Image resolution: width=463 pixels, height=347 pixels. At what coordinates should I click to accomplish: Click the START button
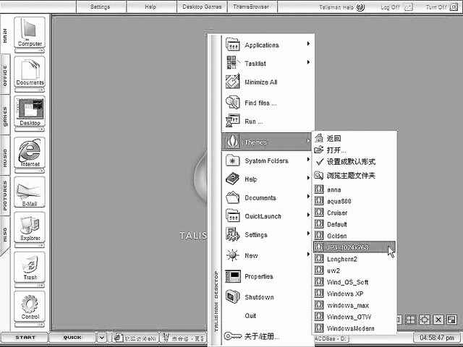pyautogui.click(x=25, y=338)
